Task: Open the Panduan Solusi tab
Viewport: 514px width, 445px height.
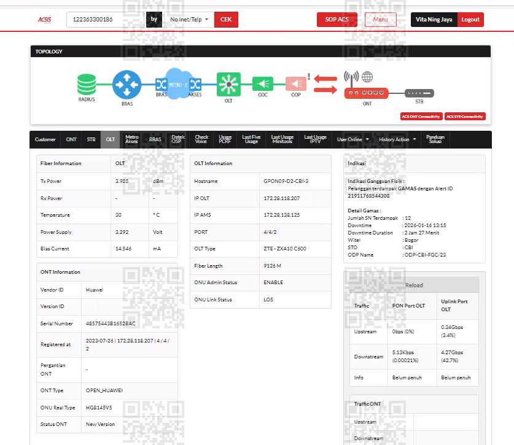Action: (x=435, y=139)
